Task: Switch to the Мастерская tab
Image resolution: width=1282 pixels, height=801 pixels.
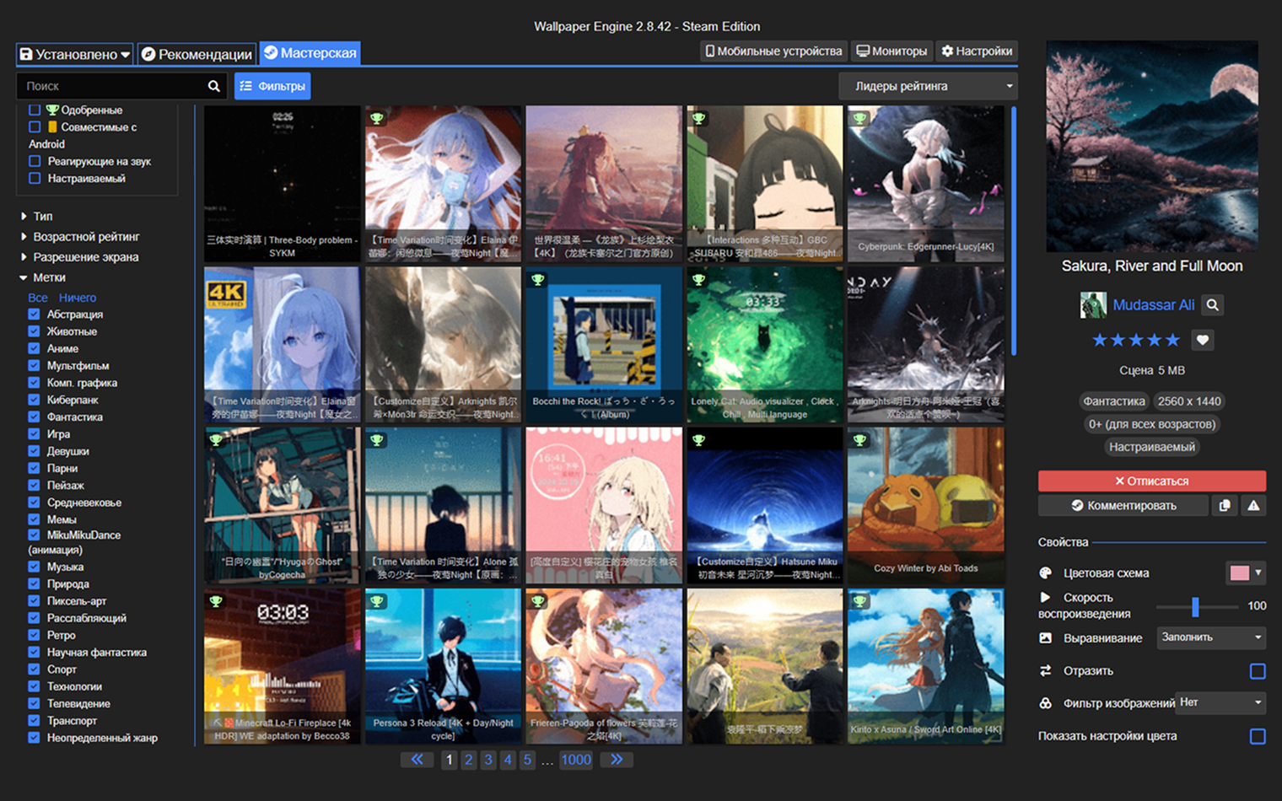Action: [310, 53]
